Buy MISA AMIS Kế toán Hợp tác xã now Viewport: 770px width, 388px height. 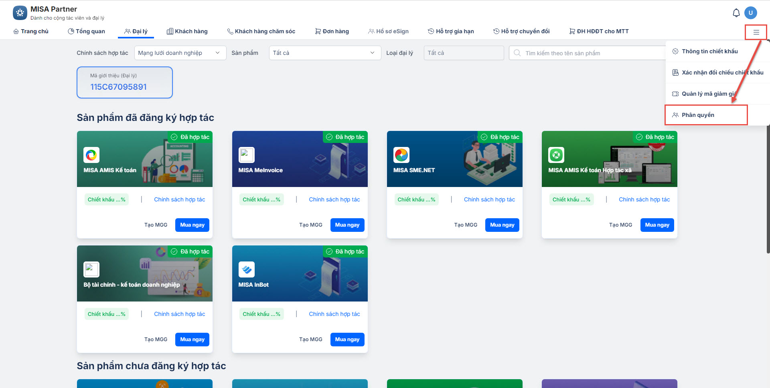[657, 225]
